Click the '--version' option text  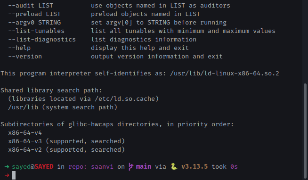[25, 56]
